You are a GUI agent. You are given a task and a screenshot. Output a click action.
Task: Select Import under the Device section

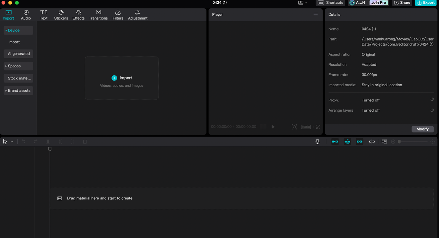tap(14, 42)
